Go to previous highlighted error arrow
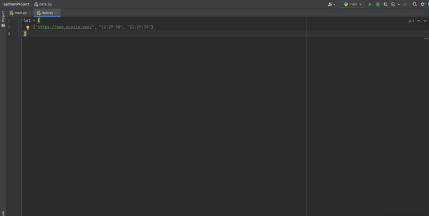 418,21
